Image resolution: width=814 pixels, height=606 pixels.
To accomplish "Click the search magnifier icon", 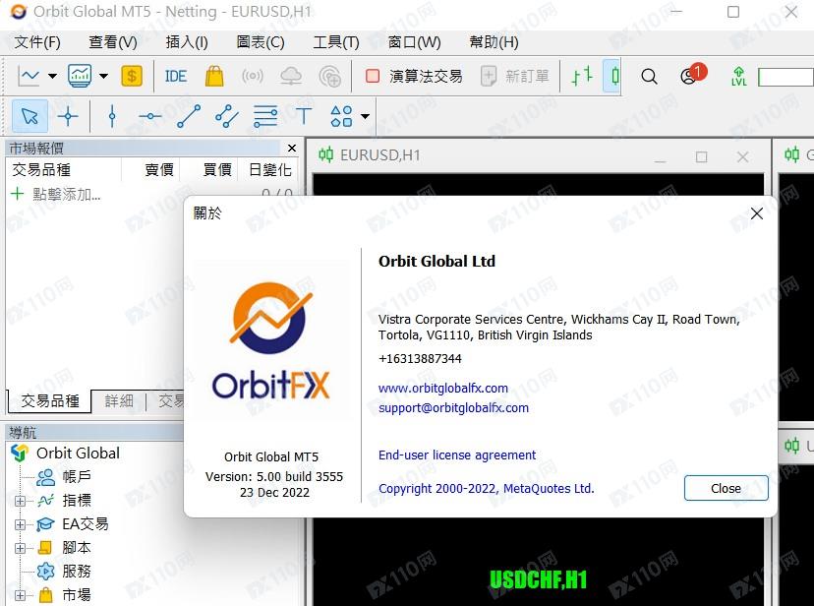I will coord(649,76).
